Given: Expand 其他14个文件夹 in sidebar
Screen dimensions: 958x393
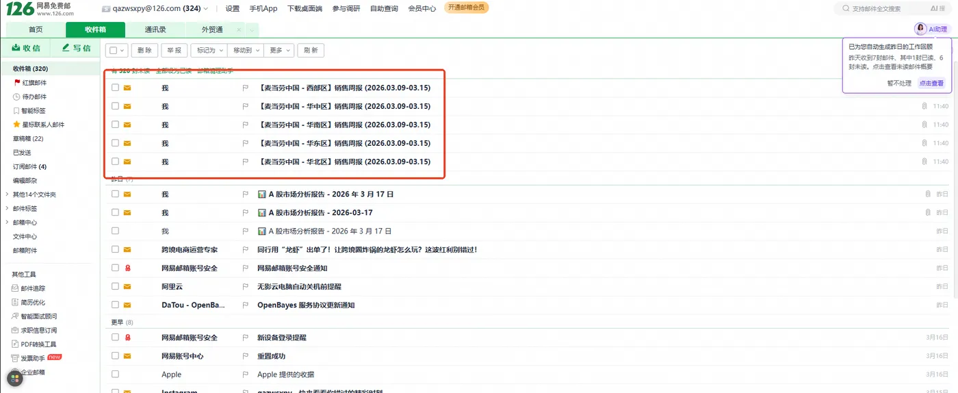Looking at the screenshot, I should 7,194.
